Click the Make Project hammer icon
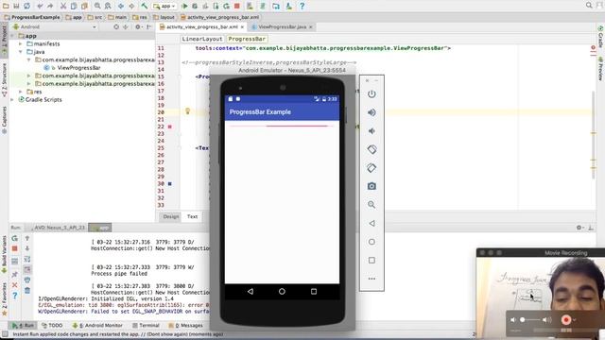 [x=145, y=6]
